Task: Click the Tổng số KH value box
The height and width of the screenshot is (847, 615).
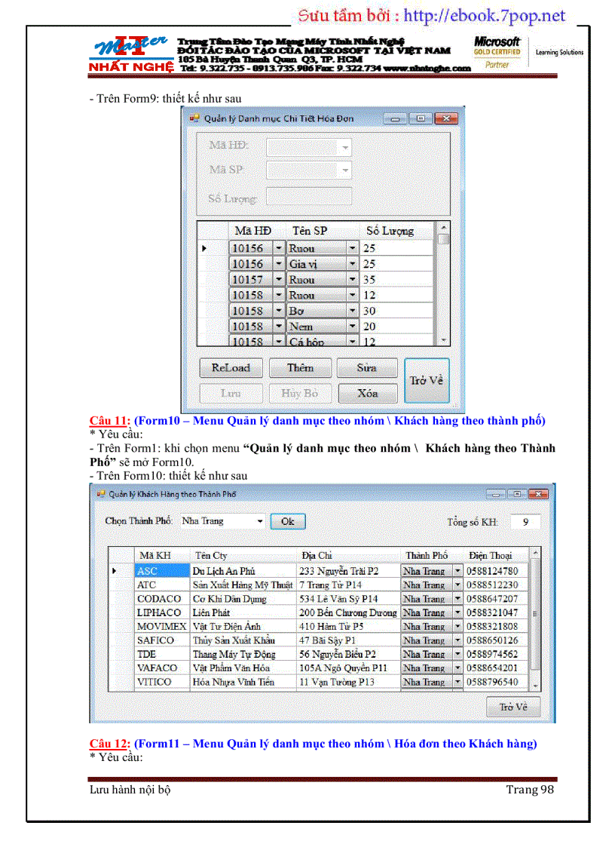Action: [x=525, y=521]
